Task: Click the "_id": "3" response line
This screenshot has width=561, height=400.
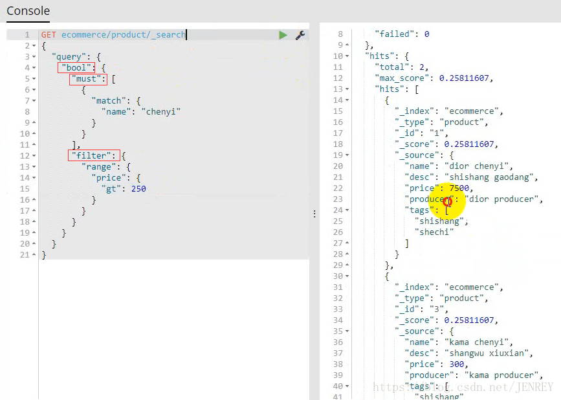Action: pyautogui.click(x=421, y=309)
